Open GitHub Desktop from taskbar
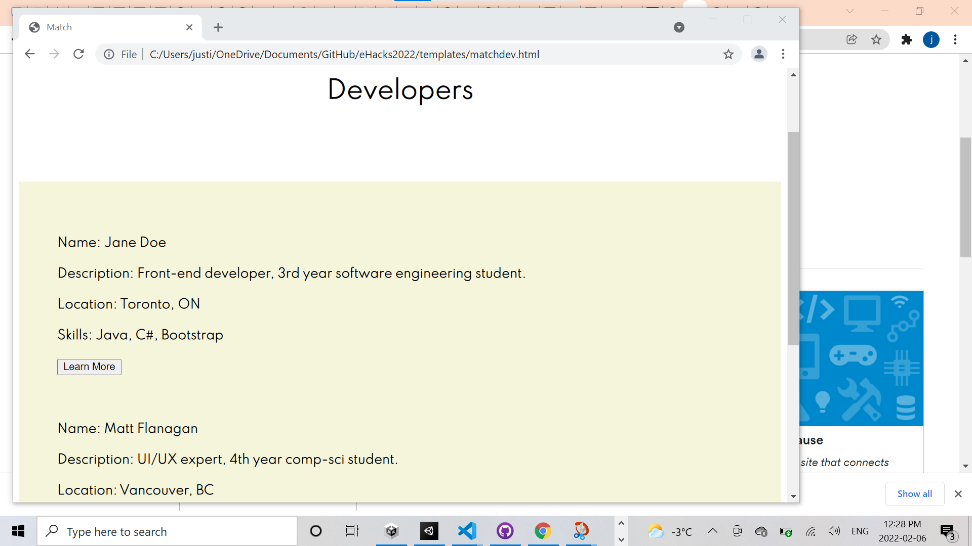 pos(505,531)
